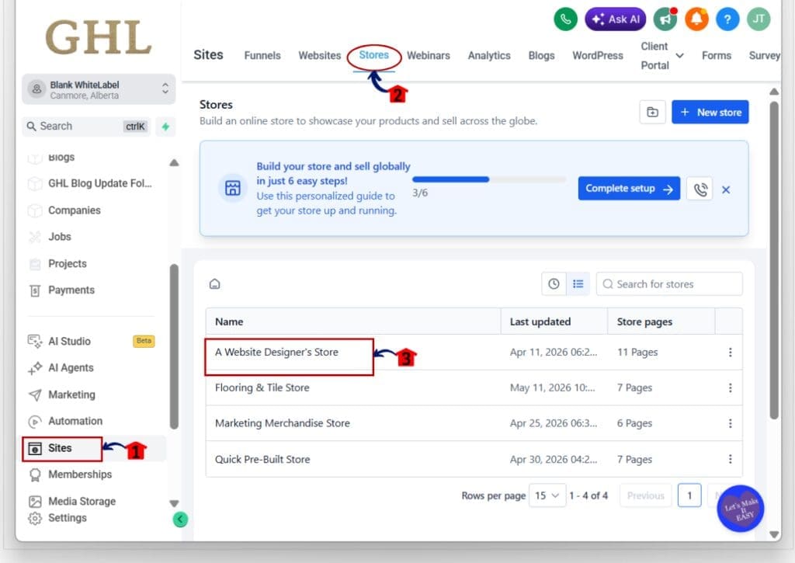This screenshot has height=563, width=795.
Task: Click the home breadcrumb icon above table
Action: pyautogui.click(x=214, y=283)
